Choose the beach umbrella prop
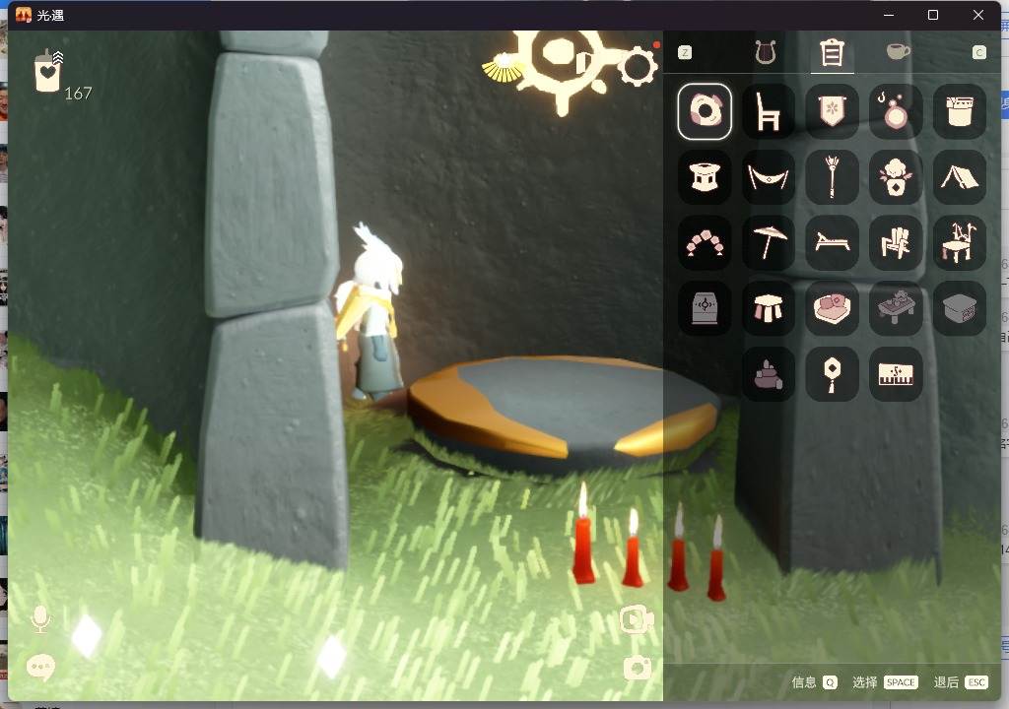The image size is (1009, 709). click(x=768, y=242)
